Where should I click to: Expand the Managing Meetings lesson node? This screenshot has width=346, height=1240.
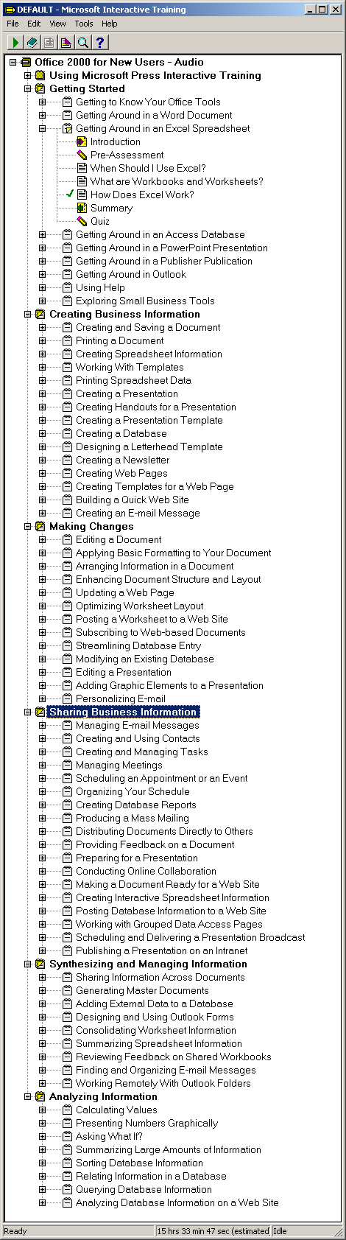coord(42,765)
